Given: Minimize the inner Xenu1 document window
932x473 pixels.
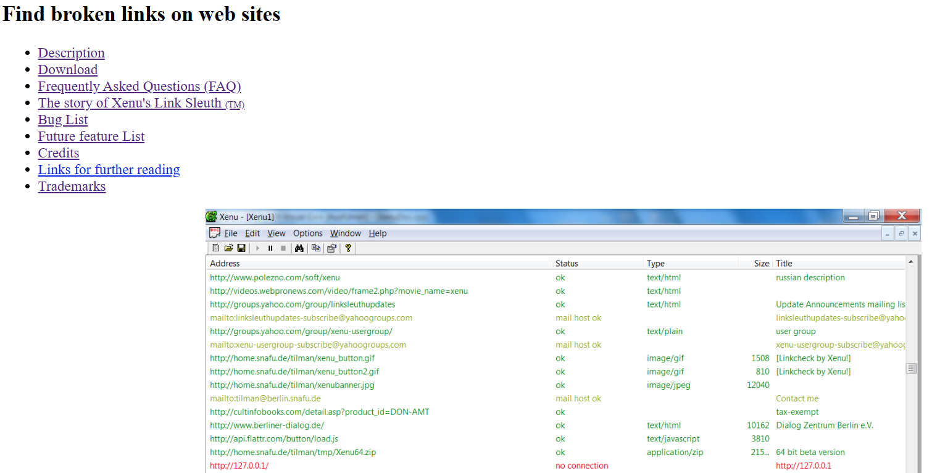Looking at the screenshot, I should [x=888, y=233].
